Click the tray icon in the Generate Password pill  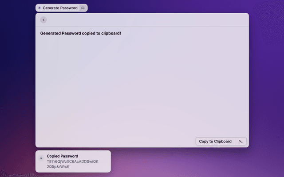pos(83,8)
